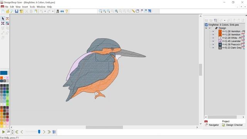
Task: Click the green Play stitch simulation button
Action: pyautogui.click(x=3, y=132)
